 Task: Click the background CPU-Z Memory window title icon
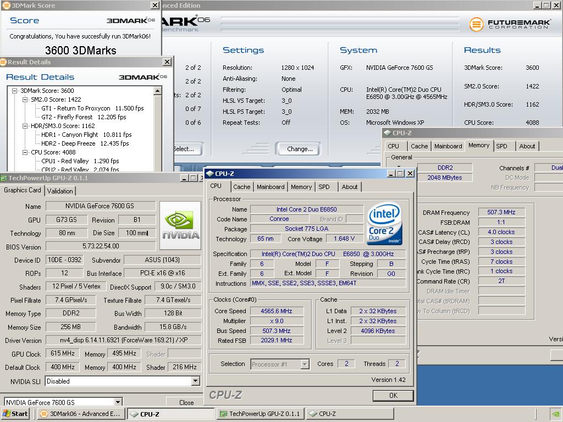388,133
